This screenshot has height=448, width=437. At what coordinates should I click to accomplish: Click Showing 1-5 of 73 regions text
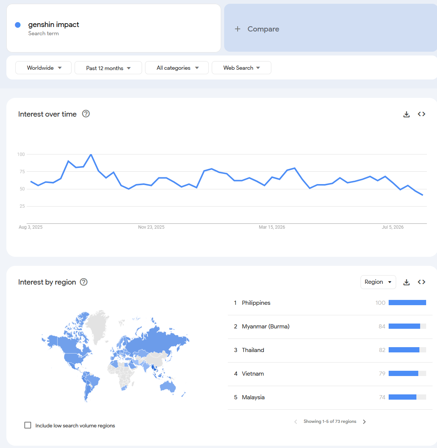[x=330, y=421]
